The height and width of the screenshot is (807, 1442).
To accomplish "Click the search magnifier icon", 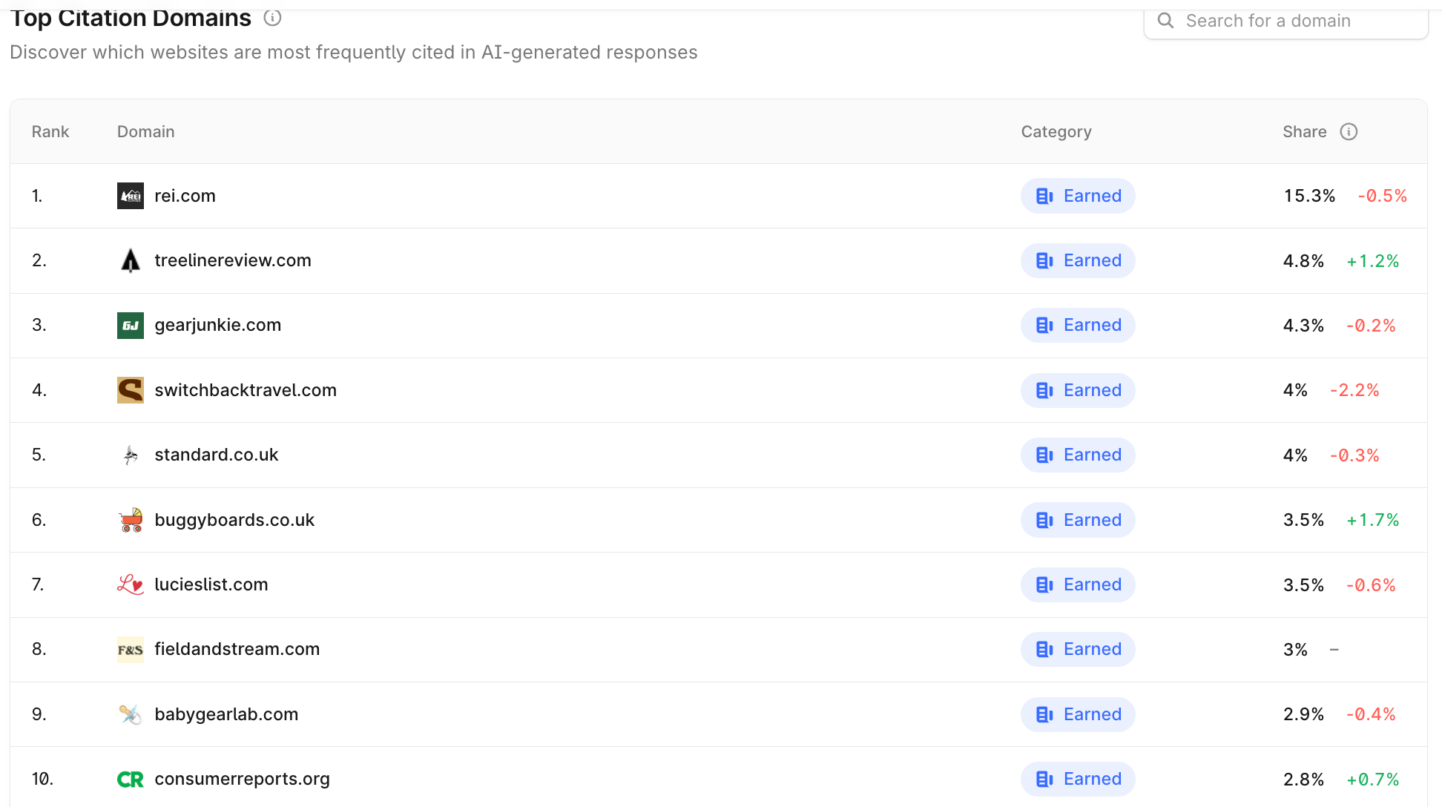I will coord(1165,21).
